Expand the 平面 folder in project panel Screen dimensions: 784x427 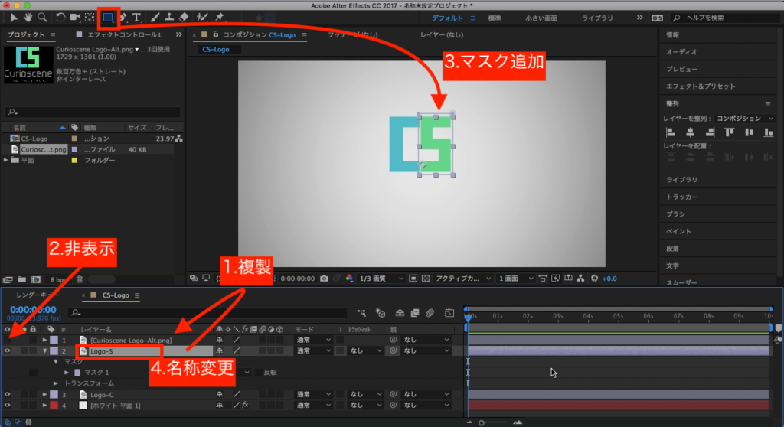(x=6, y=161)
